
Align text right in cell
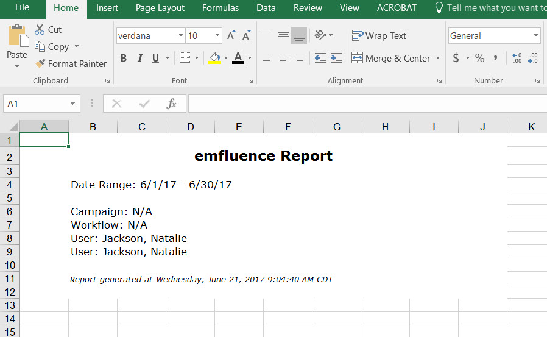(299, 58)
